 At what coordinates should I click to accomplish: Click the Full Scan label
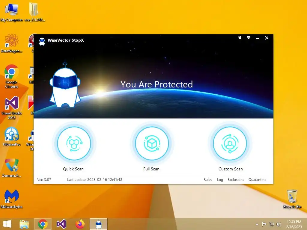pyautogui.click(x=151, y=169)
